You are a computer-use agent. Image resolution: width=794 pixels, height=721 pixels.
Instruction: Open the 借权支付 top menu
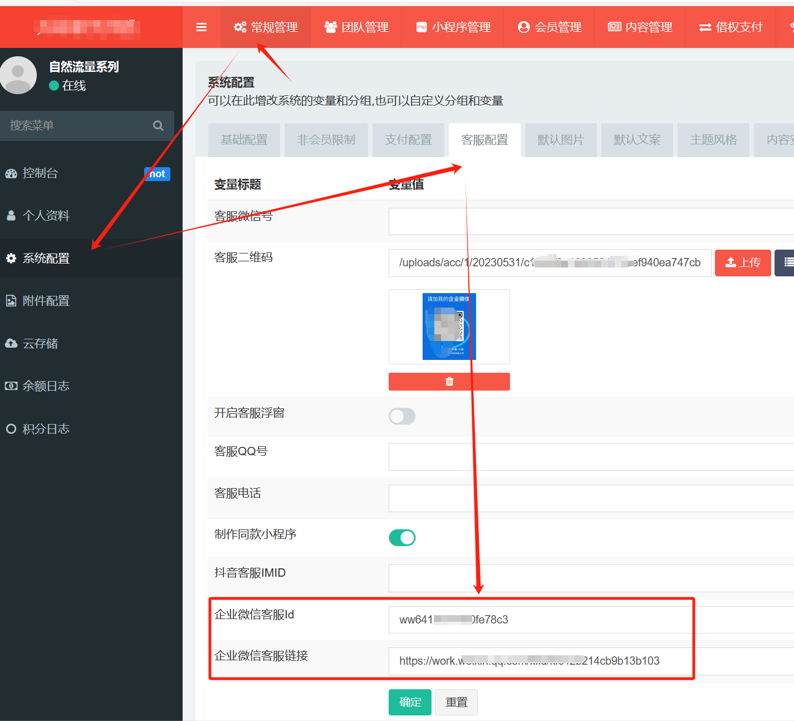click(x=730, y=27)
